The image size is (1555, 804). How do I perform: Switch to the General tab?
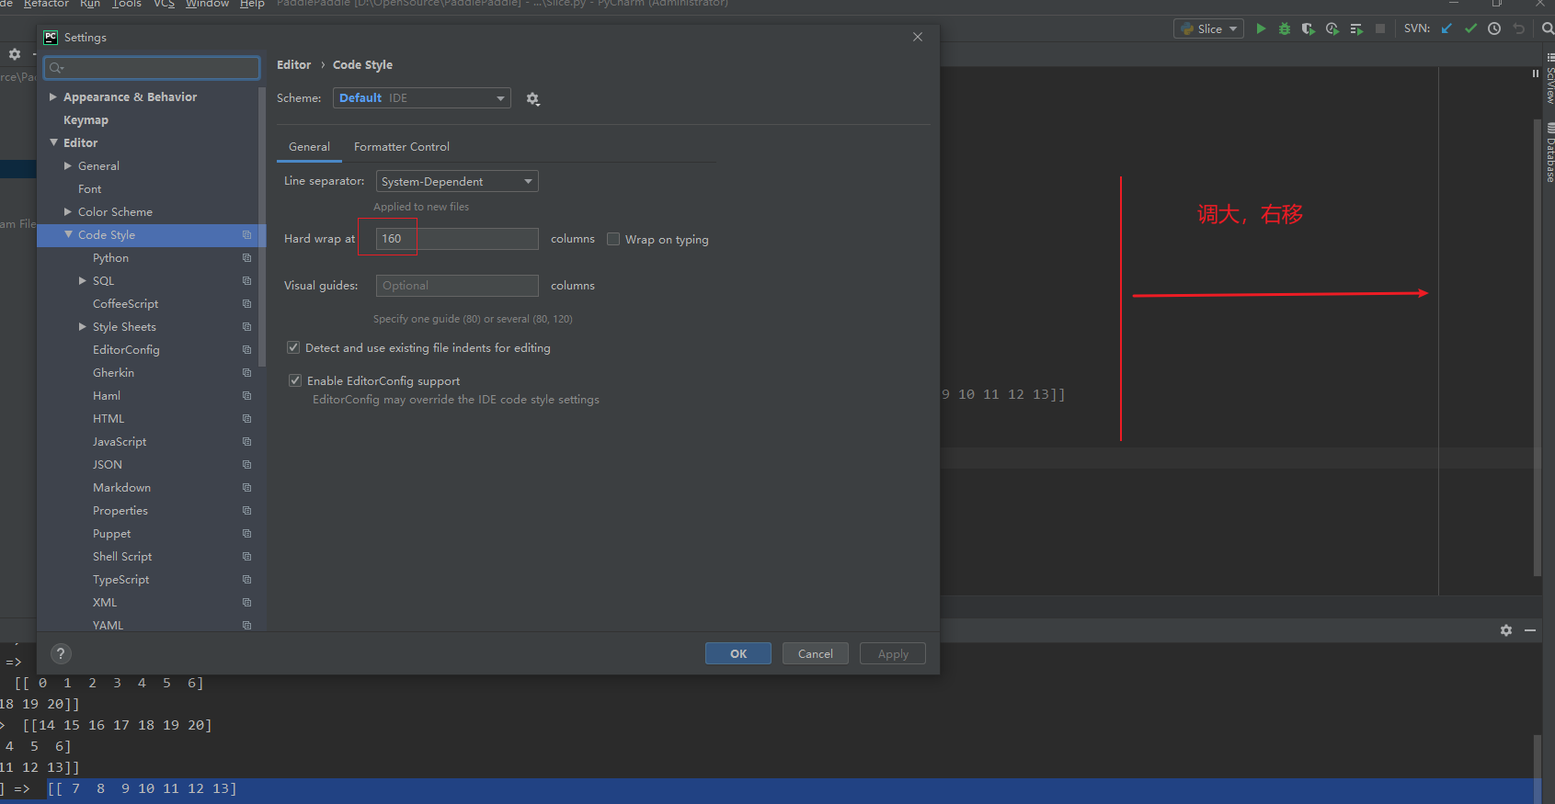309,147
